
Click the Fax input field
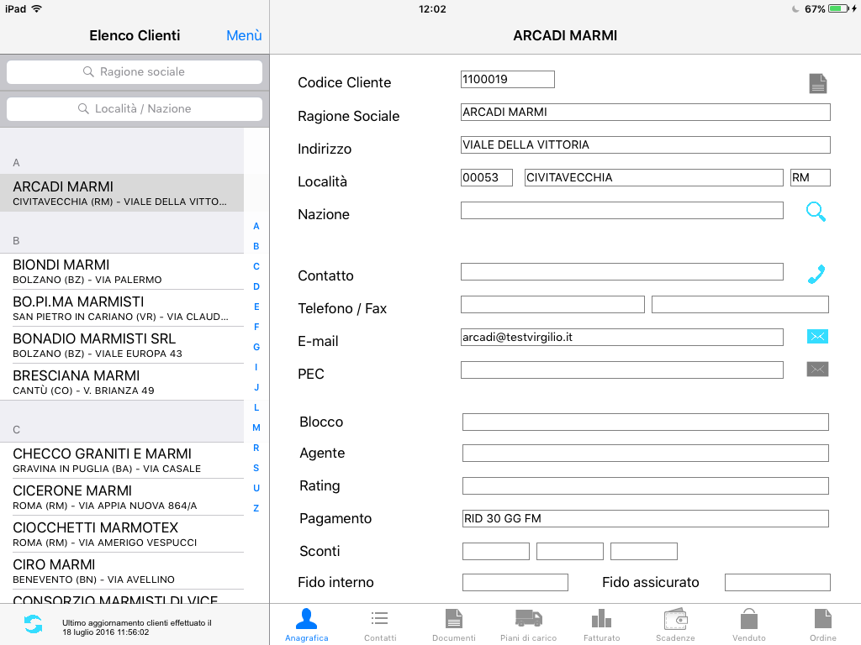pos(740,304)
